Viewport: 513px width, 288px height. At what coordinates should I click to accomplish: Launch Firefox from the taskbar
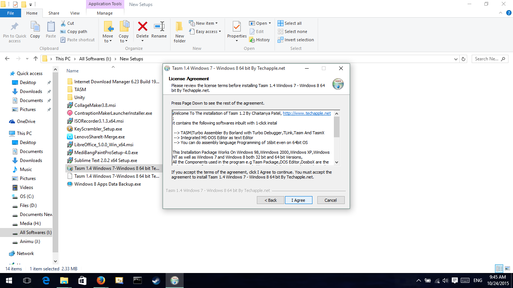tap(101, 280)
